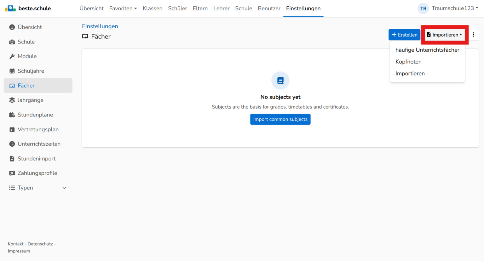Click the Zahlungsprofile money icon
The height and width of the screenshot is (261, 484).
(12, 173)
